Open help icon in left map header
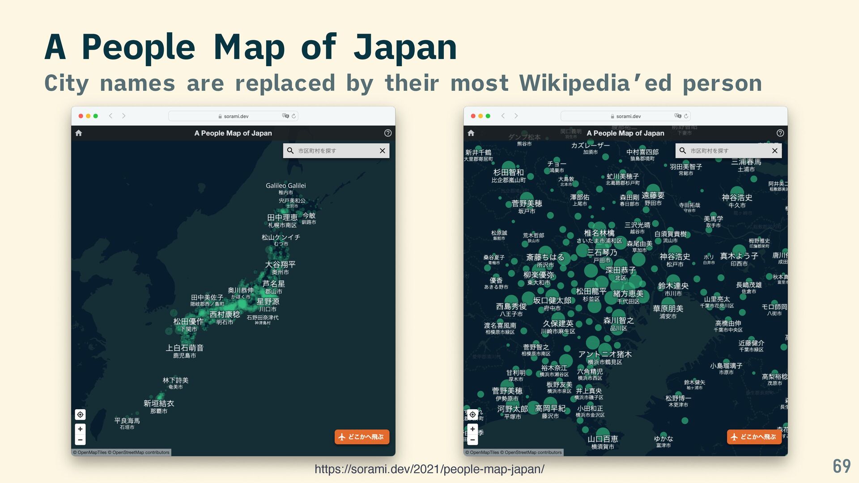This screenshot has height=483, width=859. [x=388, y=133]
